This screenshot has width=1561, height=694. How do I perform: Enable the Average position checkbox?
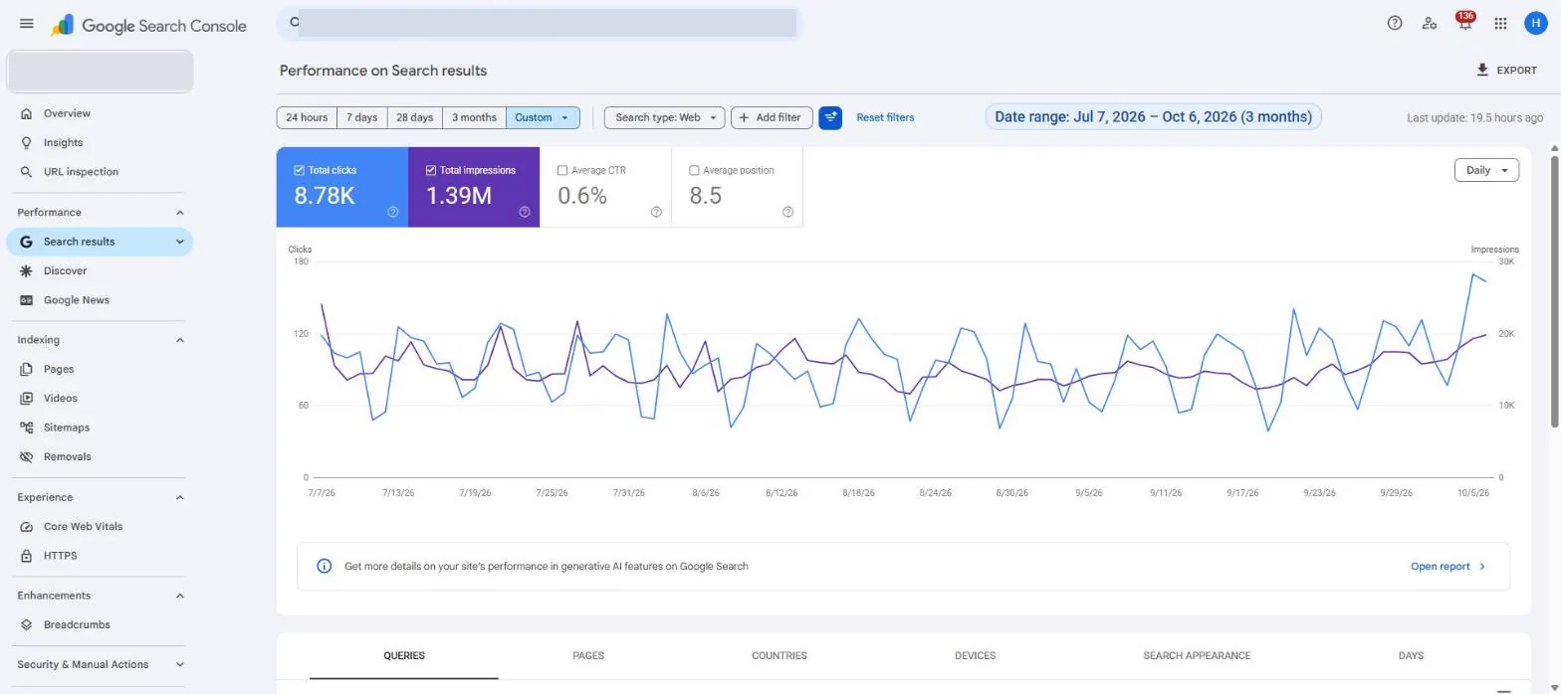(694, 170)
